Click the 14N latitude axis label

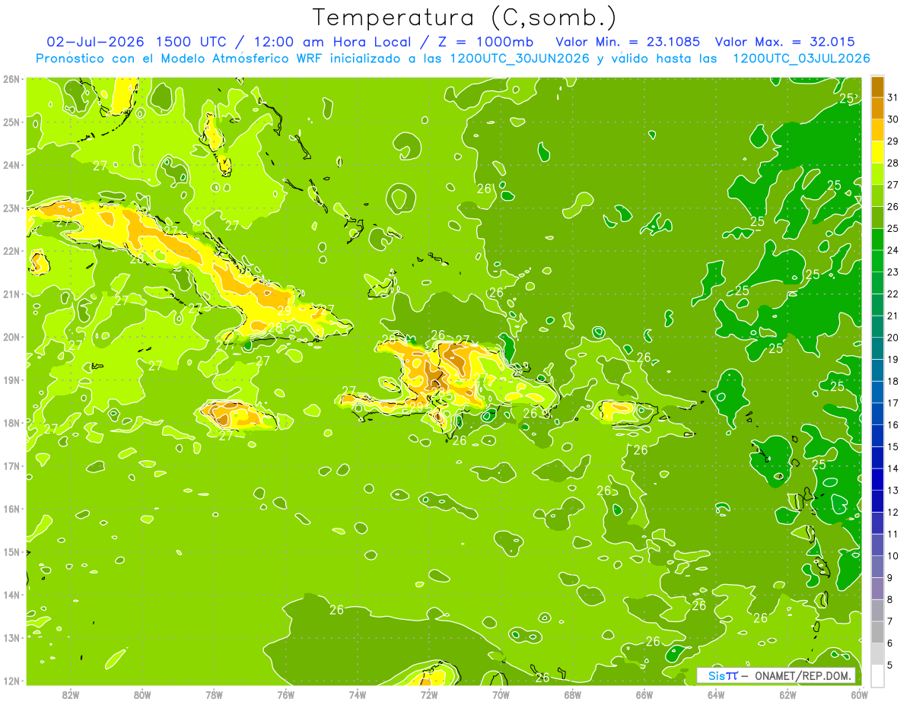click(x=11, y=594)
